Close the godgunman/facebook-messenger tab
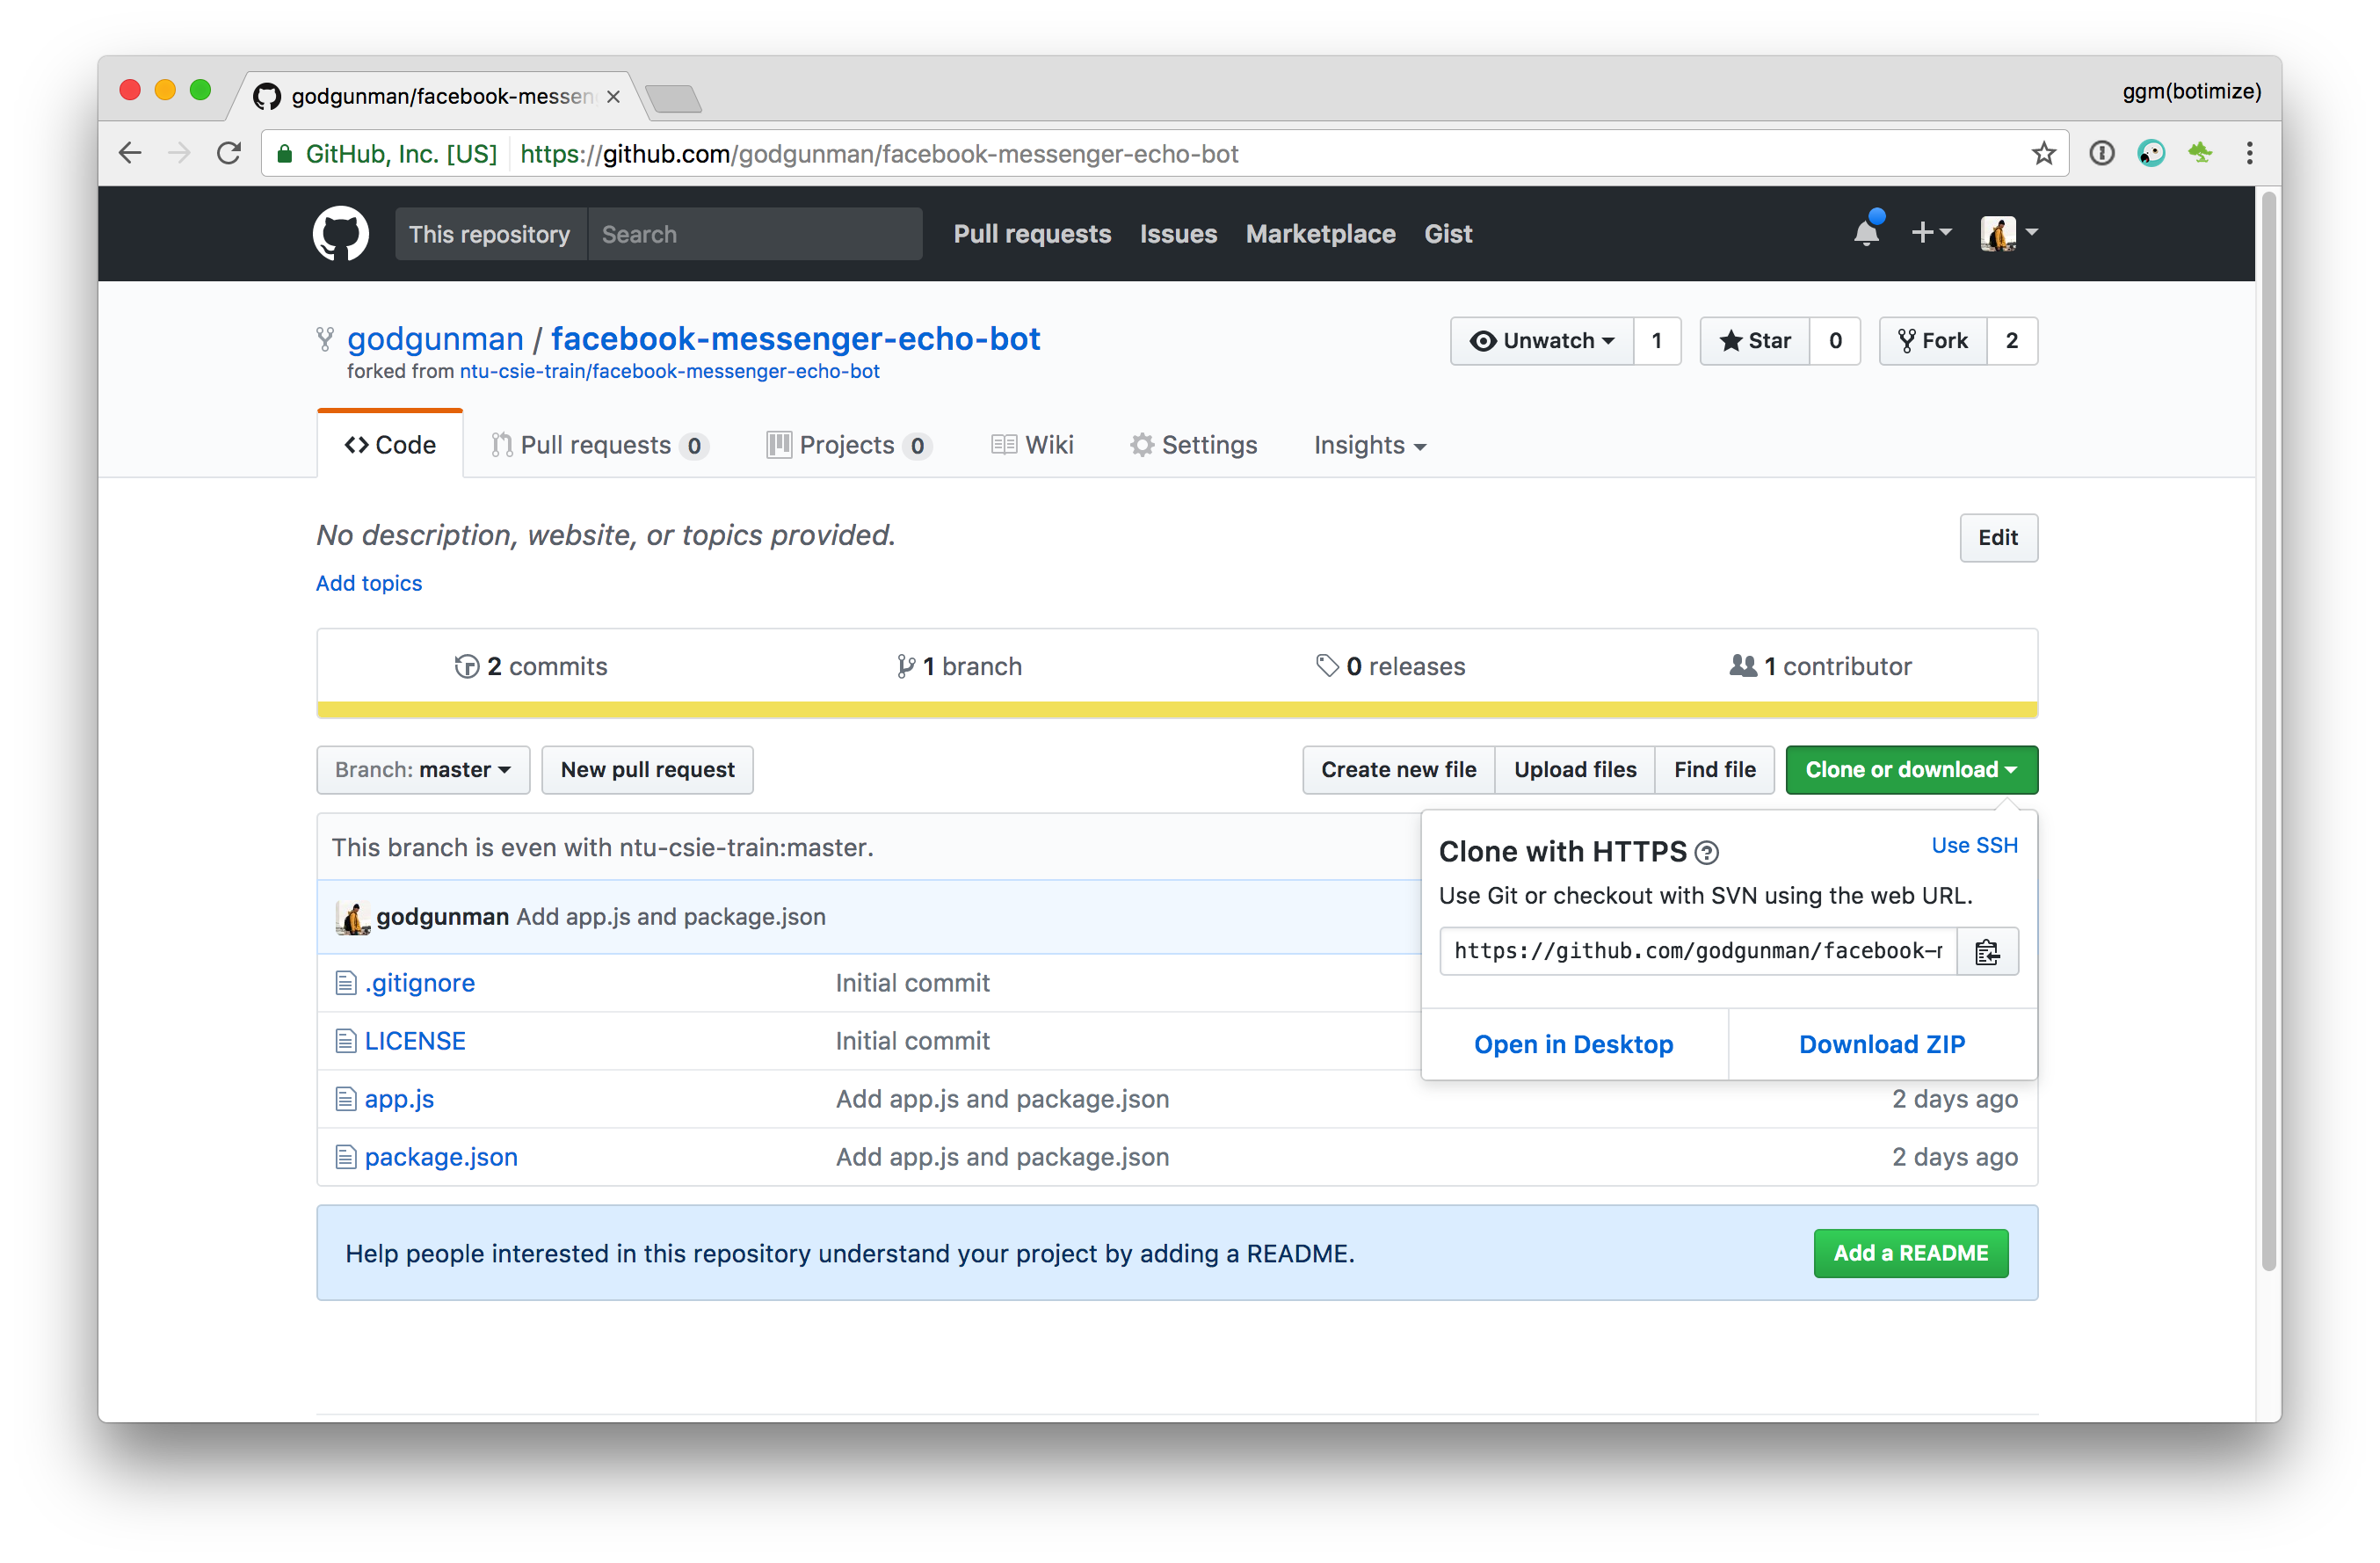This screenshot has width=2380, height=1563. [613, 96]
